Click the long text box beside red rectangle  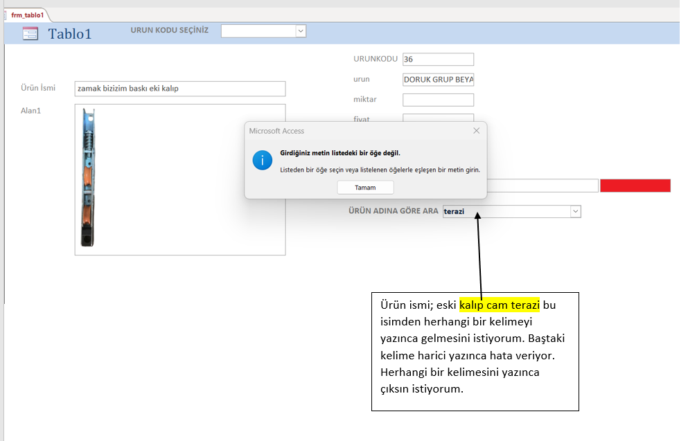click(542, 186)
